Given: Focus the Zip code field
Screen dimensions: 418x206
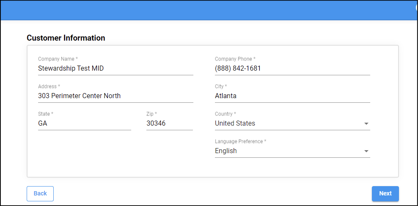Looking at the screenshot, I should (169, 124).
